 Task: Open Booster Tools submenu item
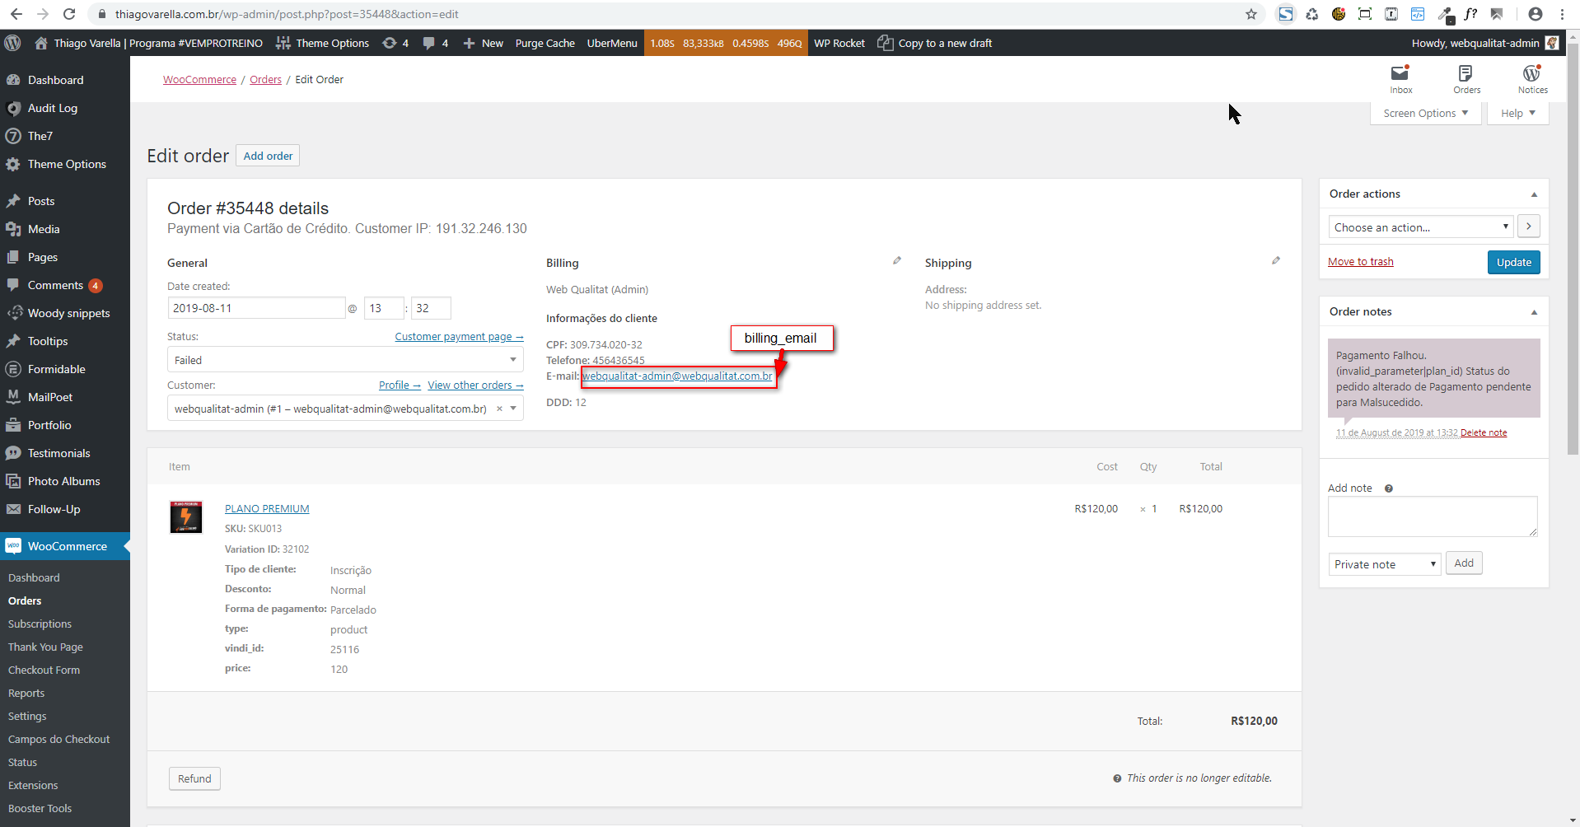(x=40, y=808)
